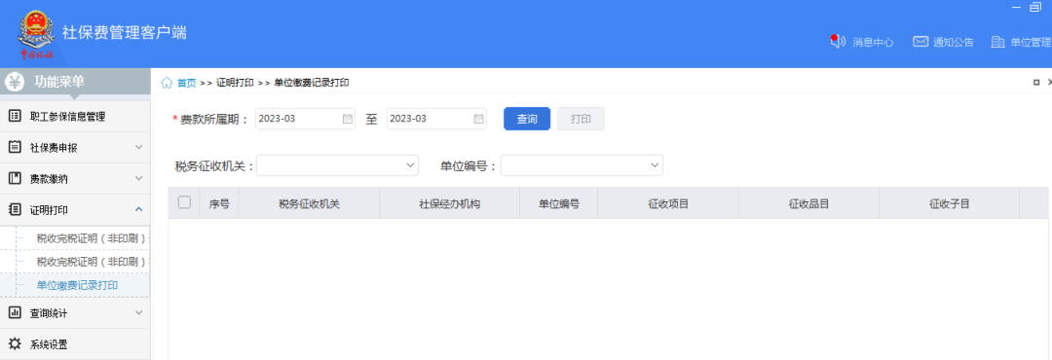Click the panel restore icon beside breadcrumb
This screenshot has height=360, width=1052.
pyautogui.click(x=1036, y=83)
